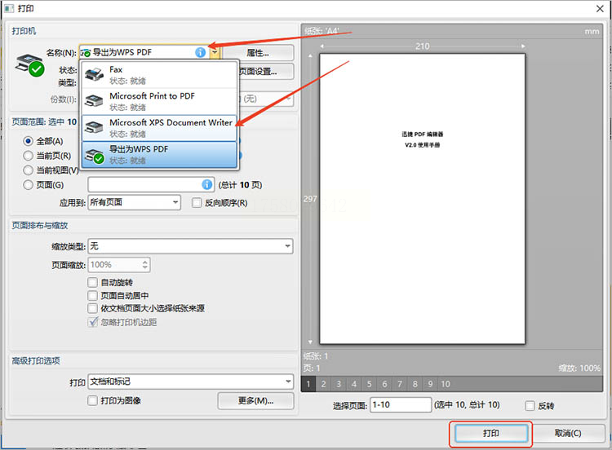This screenshot has height=450, width=612.
Task: Click the large printer status icon
Action: click(x=29, y=65)
